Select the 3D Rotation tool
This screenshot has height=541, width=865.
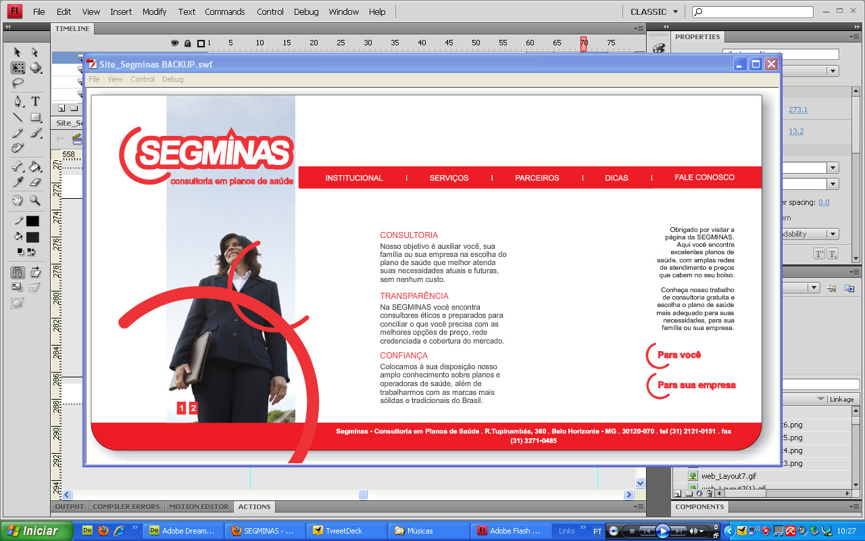[x=34, y=68]
